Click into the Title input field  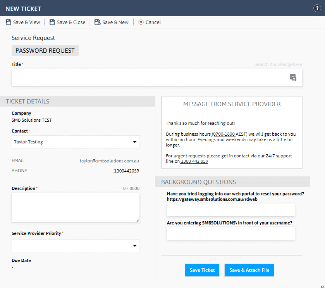click(x=157, y=78)
